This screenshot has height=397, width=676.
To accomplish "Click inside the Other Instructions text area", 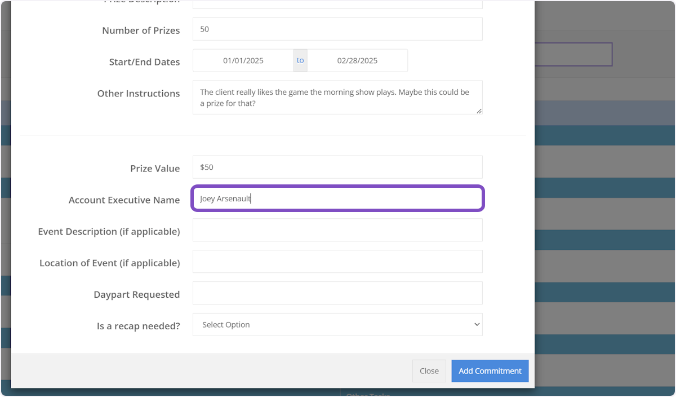I will pyautogui.click(x=337, y=98).
